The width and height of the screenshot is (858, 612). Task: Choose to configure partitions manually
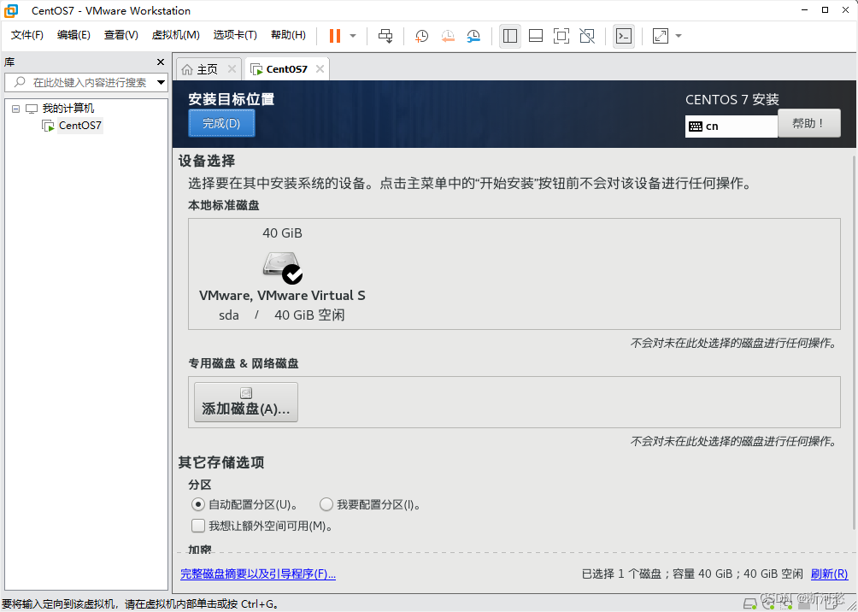click(x=326, y=504)
